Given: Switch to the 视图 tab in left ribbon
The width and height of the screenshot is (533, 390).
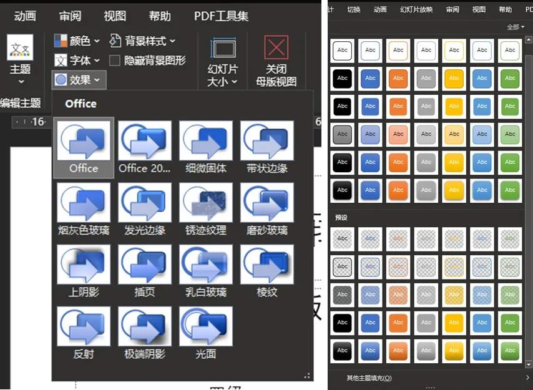Looking at the screenshot, I should 115,16.
